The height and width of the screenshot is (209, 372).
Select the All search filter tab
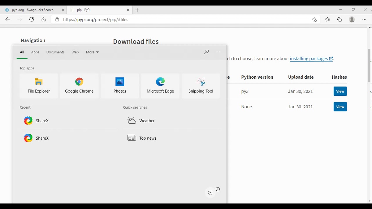click(x=22, y=52)
